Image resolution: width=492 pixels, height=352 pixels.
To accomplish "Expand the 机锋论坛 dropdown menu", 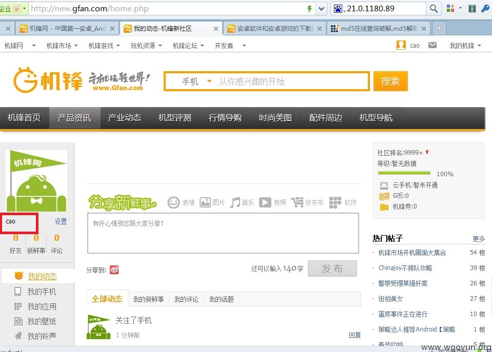I will pos(202,46).
